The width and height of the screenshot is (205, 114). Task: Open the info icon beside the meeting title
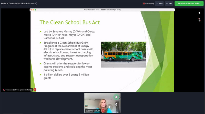point(36,4)
